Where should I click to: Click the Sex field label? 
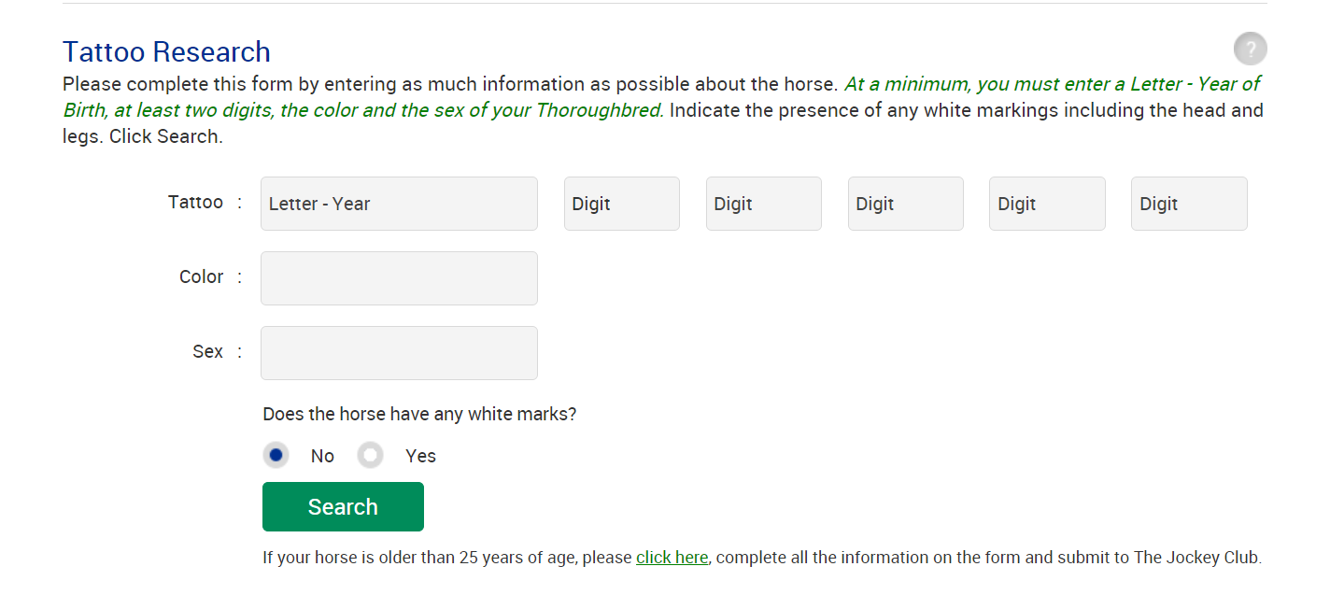click(207, 351)
